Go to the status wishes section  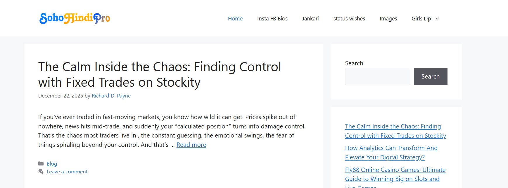coord(349,18)
